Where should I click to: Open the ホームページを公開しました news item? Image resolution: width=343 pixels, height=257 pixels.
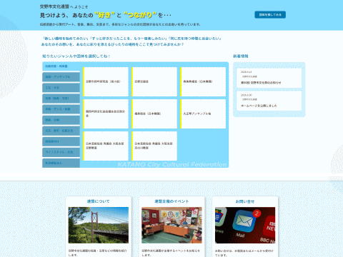[269, 101]
